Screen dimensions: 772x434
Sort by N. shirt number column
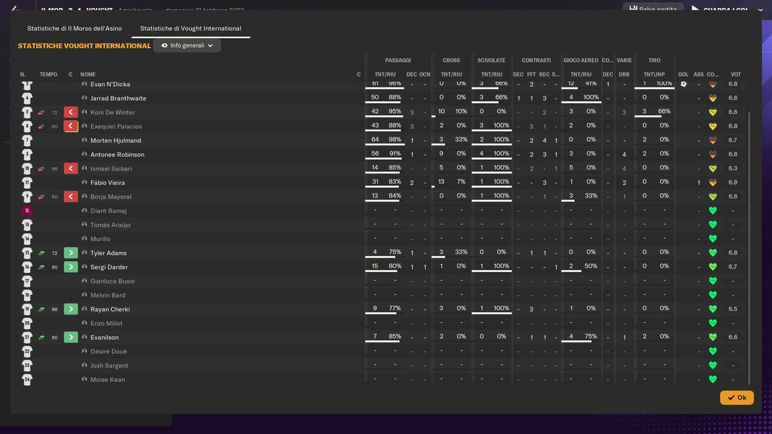tap(23, 75)
